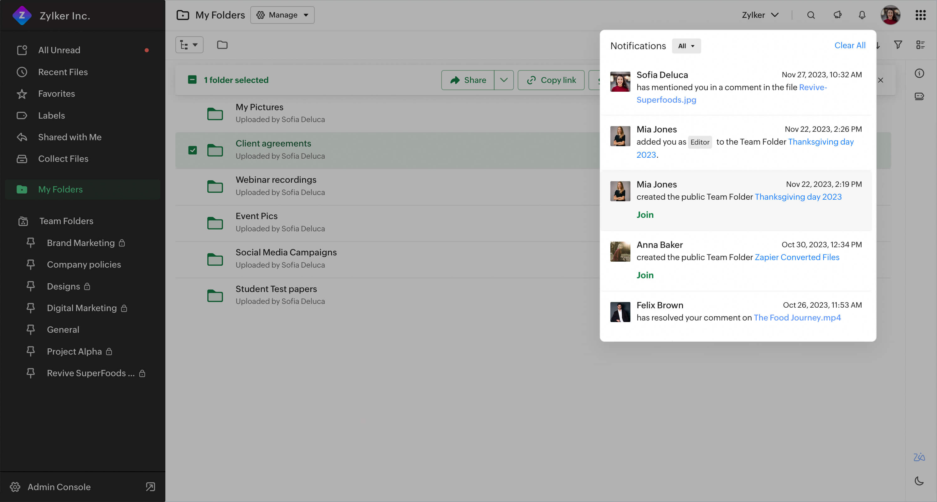Open the Favorites section
Image resolution: width=937 pixels, height=502 pixels.
tap(56, 94)
